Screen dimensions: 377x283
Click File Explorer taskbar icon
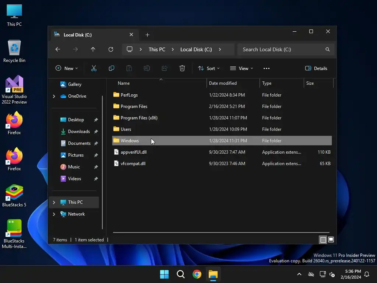click(x=213, y=274)
